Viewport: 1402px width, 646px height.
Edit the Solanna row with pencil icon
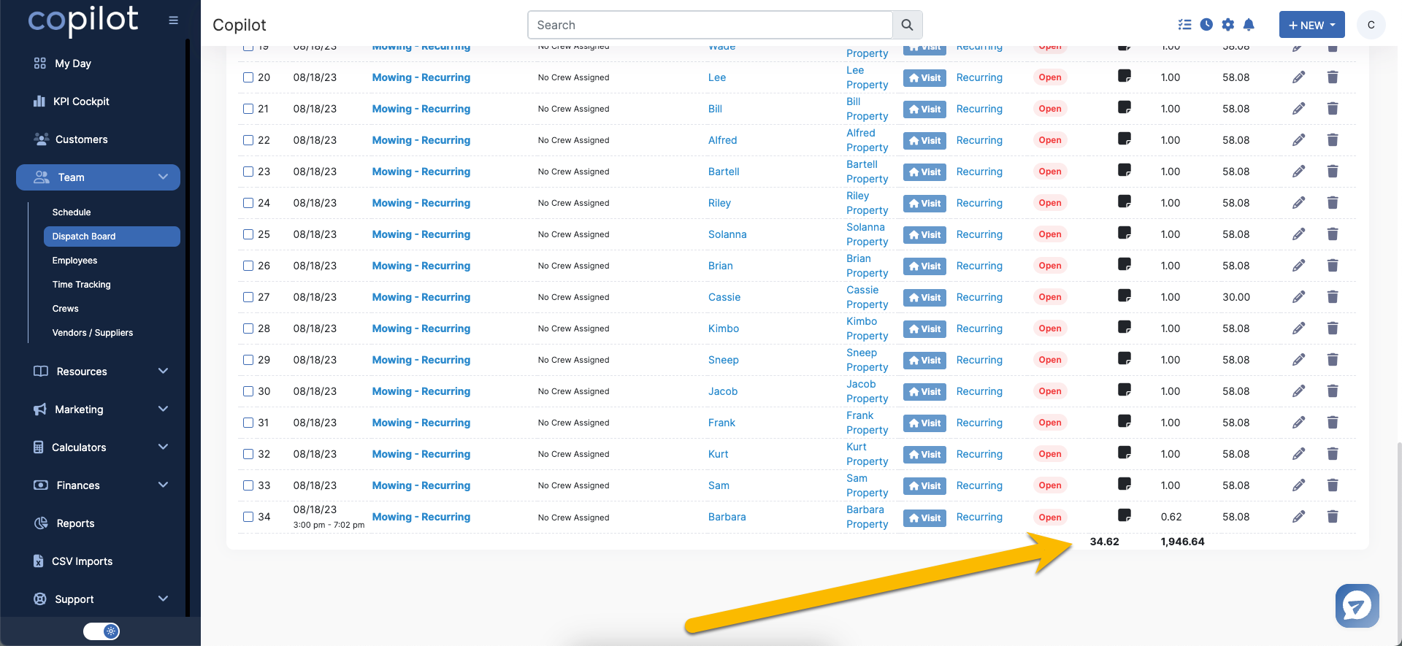click(x=1298, y=234)
